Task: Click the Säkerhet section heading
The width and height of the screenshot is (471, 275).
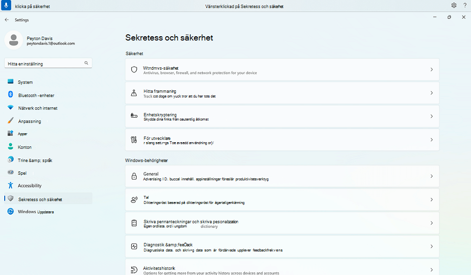Action: [x=134, y=53]
